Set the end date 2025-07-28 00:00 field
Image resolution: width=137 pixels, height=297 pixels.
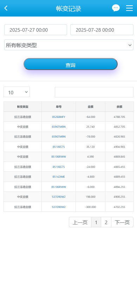[102, 30]
